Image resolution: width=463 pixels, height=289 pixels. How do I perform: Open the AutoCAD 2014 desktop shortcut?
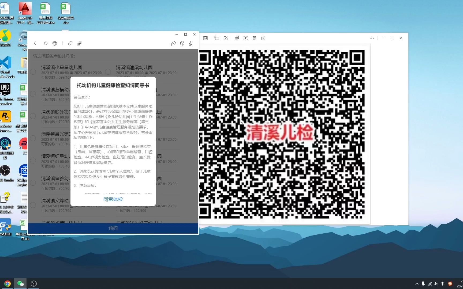[25, 13]
